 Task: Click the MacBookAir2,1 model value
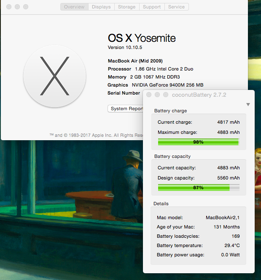click(x=223, y=217)
